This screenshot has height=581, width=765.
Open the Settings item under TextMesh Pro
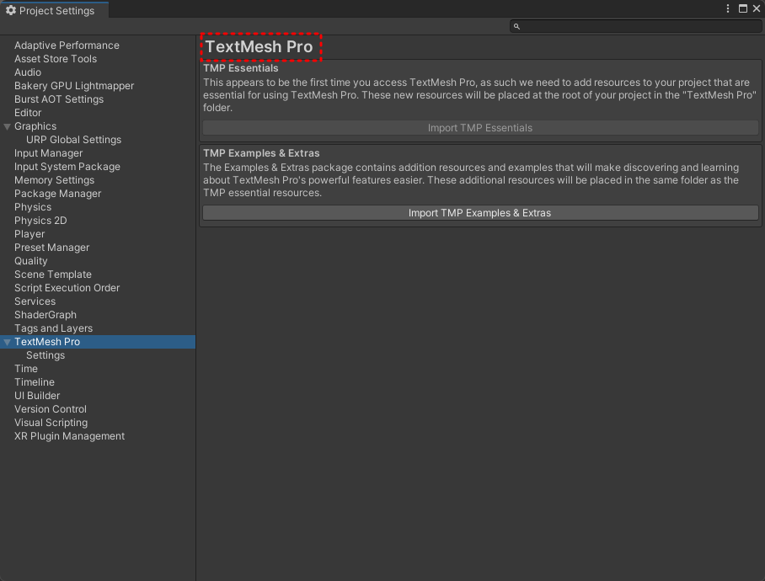pyautogui.click(x=45, y=355)
